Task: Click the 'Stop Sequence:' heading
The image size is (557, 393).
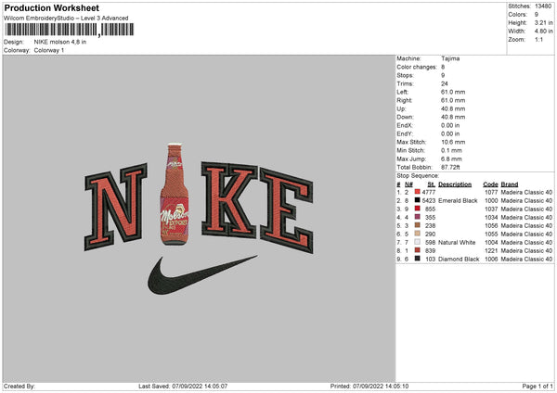Action: 418,176
